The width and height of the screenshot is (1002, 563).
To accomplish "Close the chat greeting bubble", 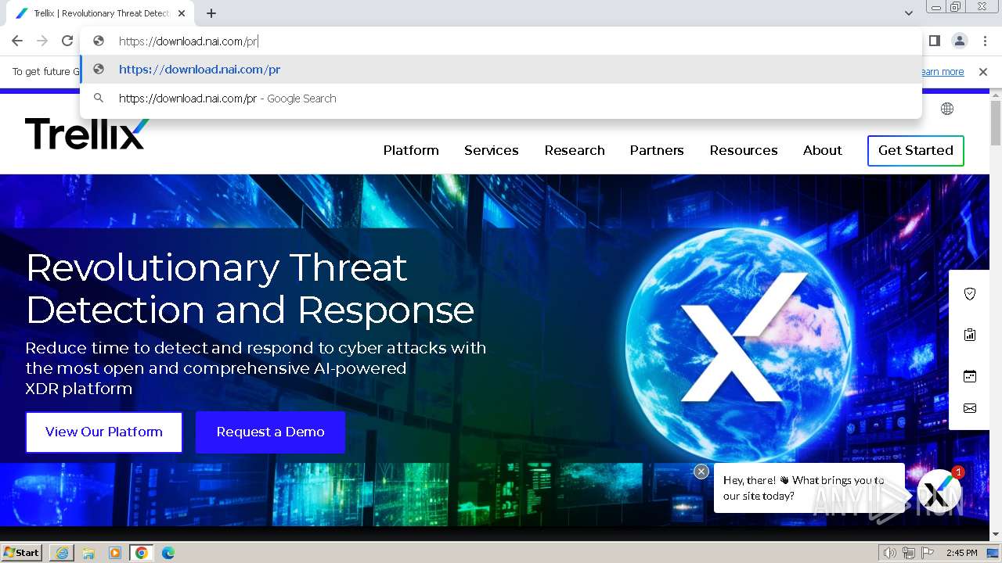I will 701,472.
